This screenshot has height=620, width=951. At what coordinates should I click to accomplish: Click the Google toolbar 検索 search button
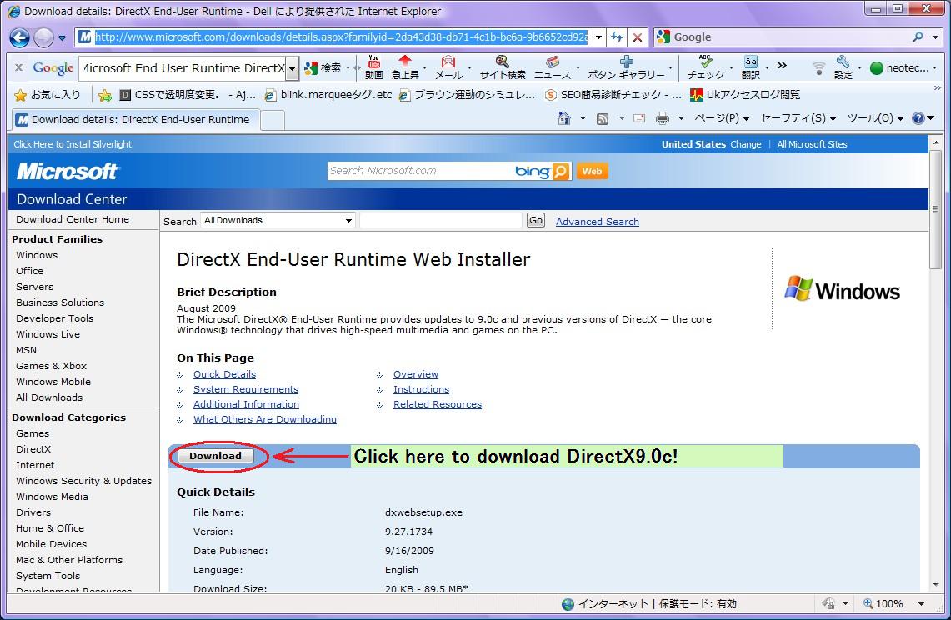323,68
